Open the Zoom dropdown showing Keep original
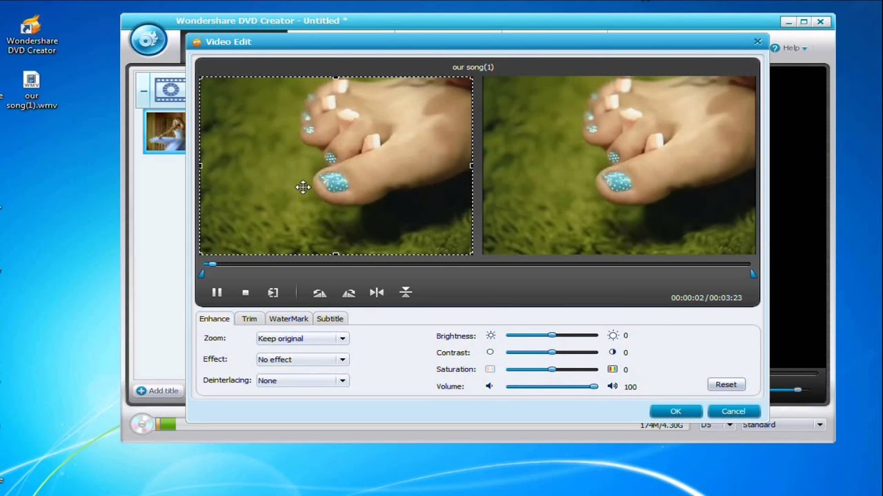883x496 pixels. (302, 338)
